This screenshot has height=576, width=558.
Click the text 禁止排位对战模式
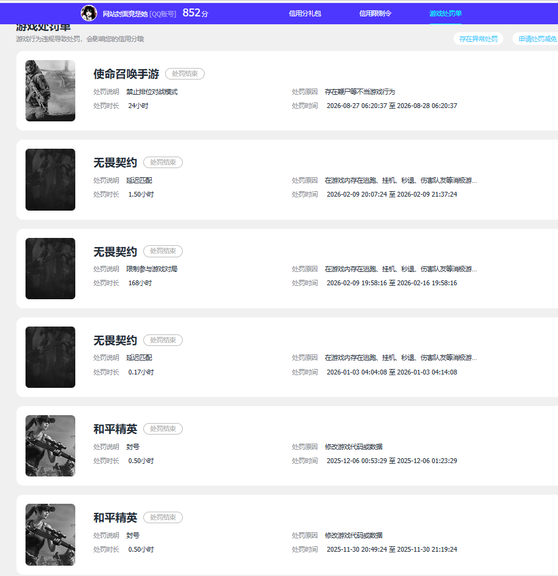tap(152, 92)
